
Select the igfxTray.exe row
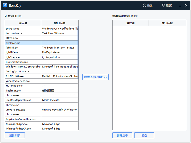point(41,57)
